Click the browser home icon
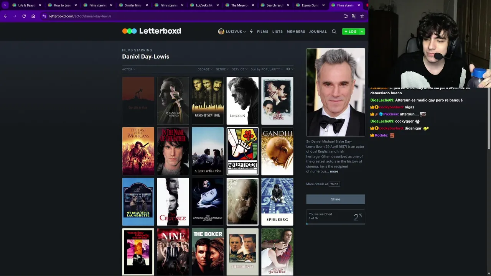This screenshot has width=491, height=276. coord(33,16)
